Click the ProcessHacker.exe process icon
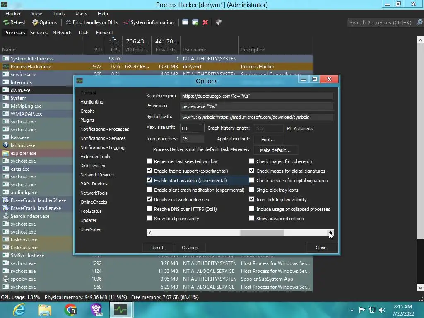This screenshot has height=318, width=424. point(6,67)
